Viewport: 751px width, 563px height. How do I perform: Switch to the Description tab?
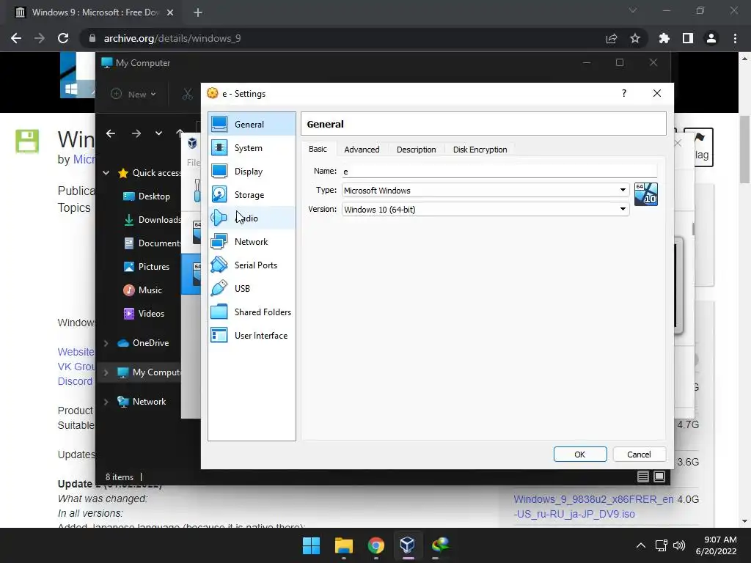417,150
